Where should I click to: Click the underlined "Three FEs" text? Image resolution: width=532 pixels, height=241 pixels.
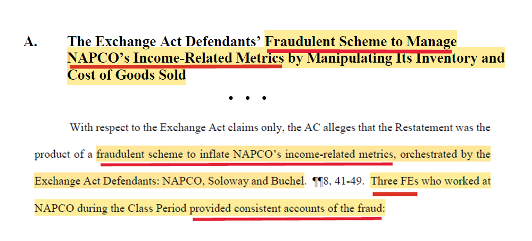tap(394, 182)
